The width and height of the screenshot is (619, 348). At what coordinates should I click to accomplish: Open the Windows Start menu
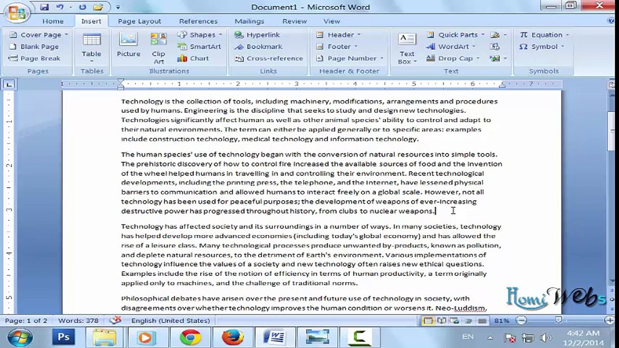point(20,337)
